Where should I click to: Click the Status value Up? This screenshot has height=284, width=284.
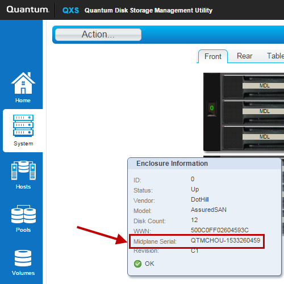(x=195, y=190)
